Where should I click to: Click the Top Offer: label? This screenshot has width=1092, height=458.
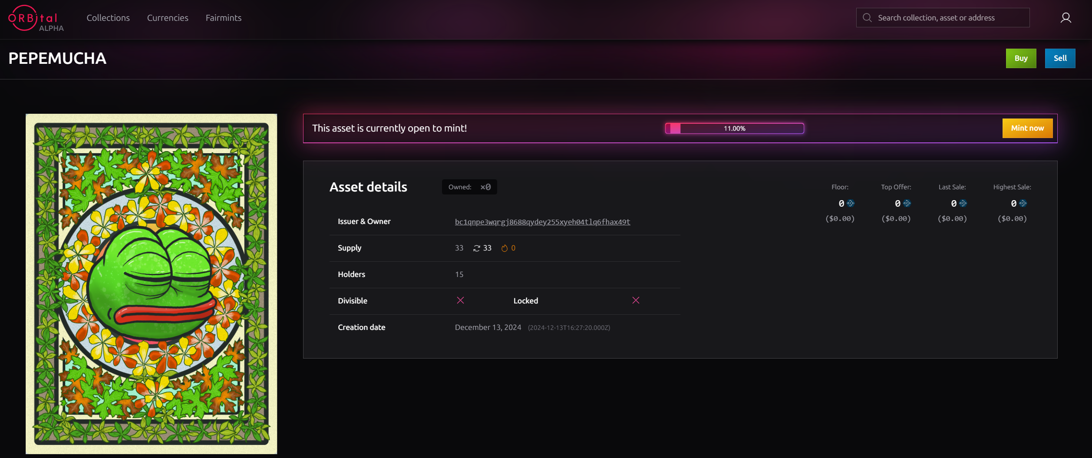[896, 187]
